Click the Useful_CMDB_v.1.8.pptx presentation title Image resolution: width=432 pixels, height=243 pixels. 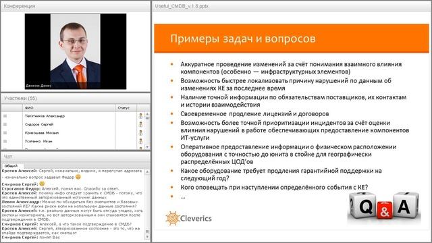(182, 6)
